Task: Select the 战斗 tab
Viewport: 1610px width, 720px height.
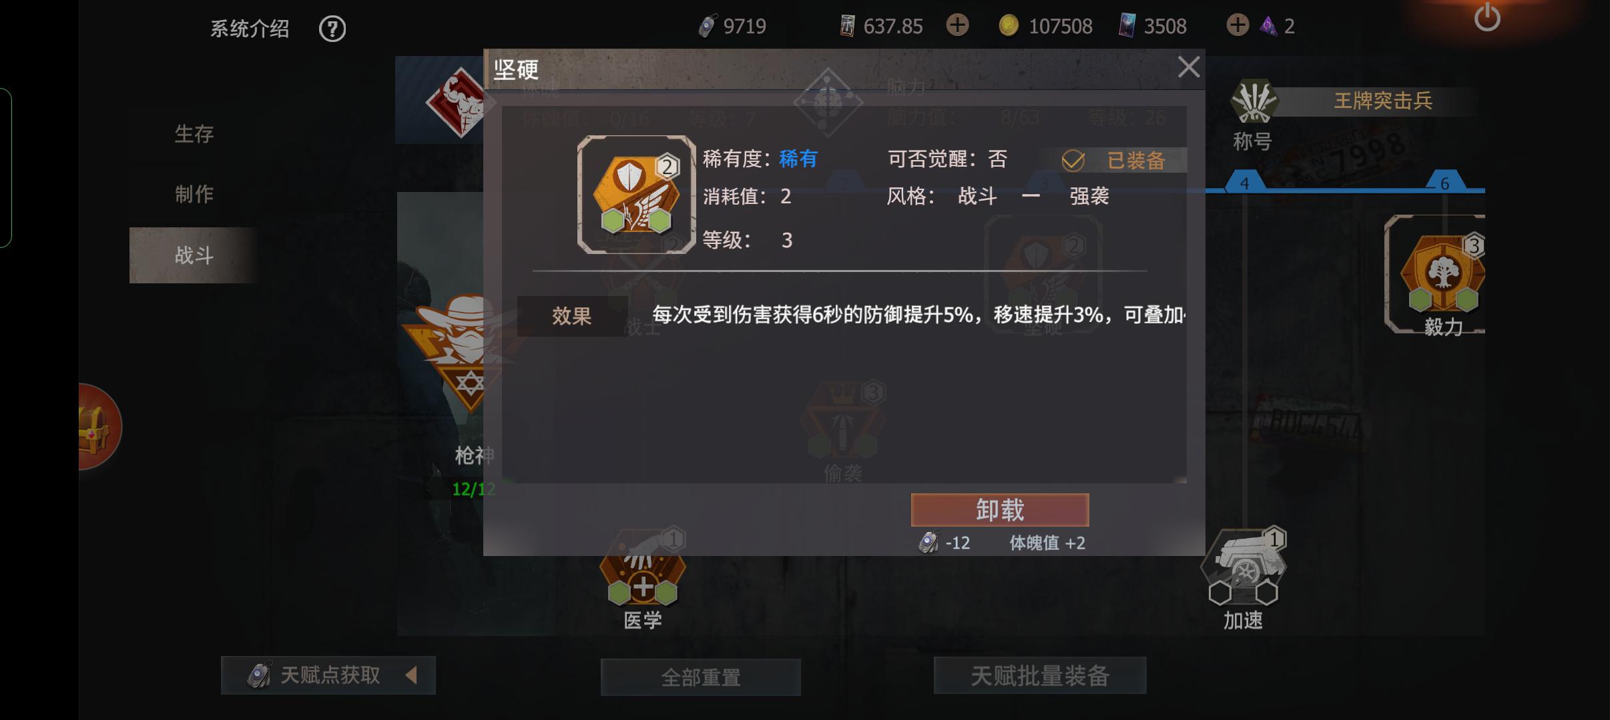Action: click(194, 255)
